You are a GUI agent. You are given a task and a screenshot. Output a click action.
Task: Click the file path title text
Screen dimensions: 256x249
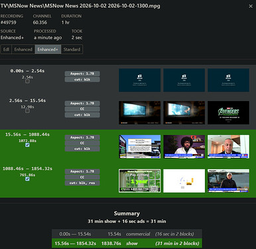tap(80, 6)
